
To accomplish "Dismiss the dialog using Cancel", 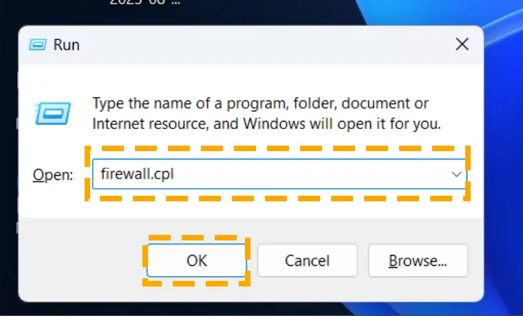I will pos(307,260).
